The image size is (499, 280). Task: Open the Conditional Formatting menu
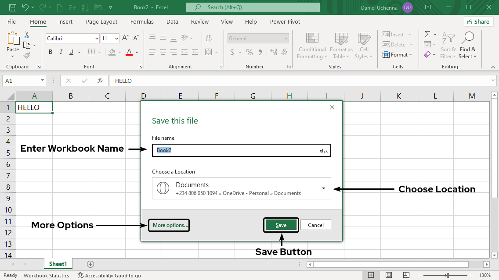click(x=312, y=46)
